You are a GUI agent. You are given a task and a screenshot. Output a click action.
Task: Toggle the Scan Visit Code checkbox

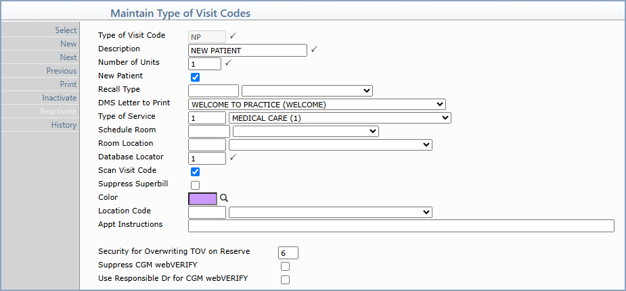point(195,171)
